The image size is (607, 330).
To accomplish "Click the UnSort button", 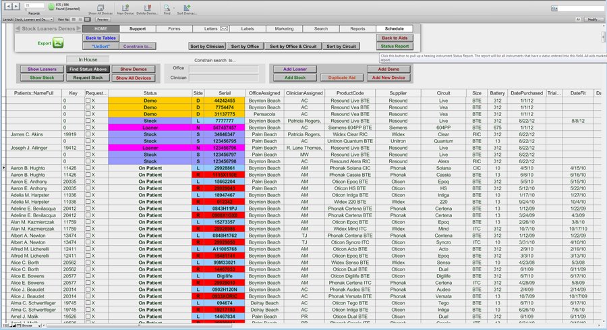I will click(100, 46).
